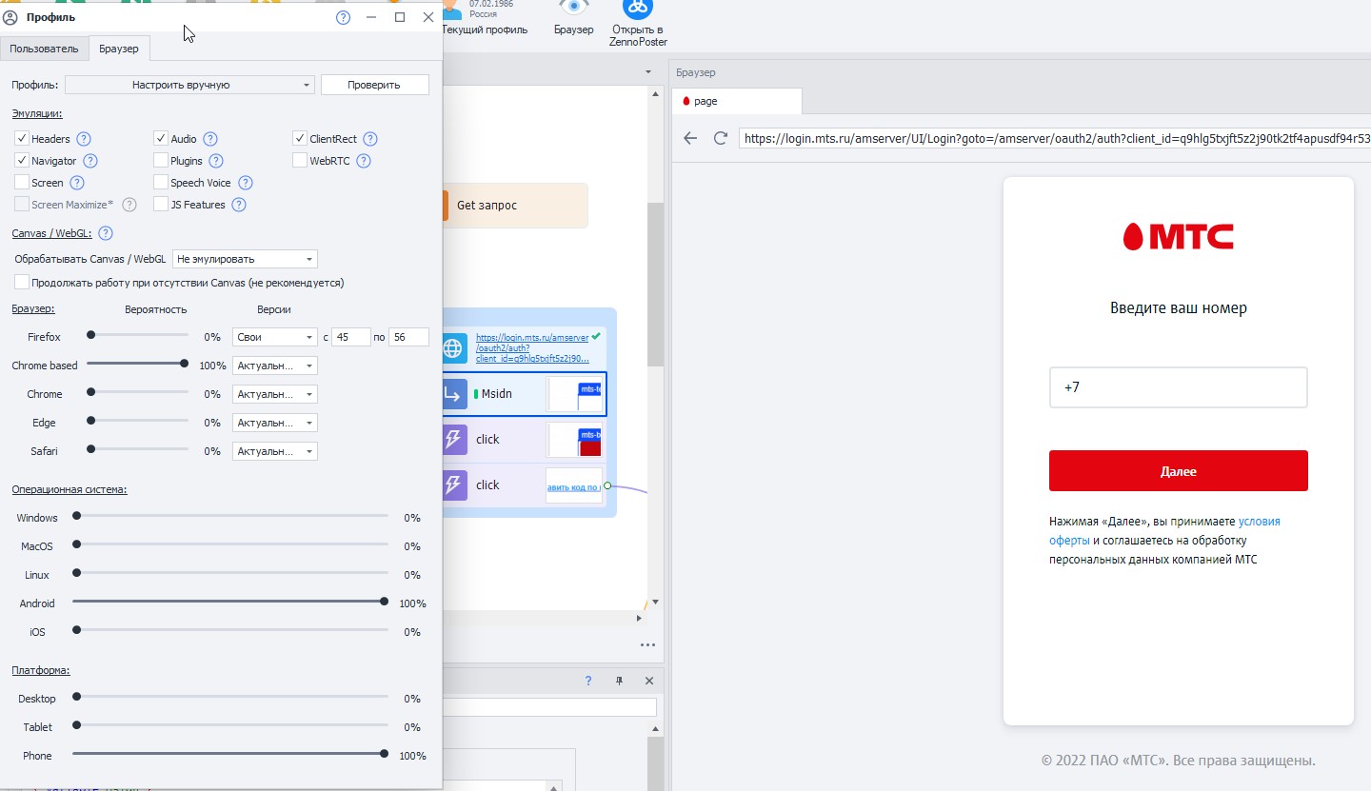Open the Обрабатывать Canvas / WebGL dropdown
Screen dimensions: 1371x791
[245, 259]
